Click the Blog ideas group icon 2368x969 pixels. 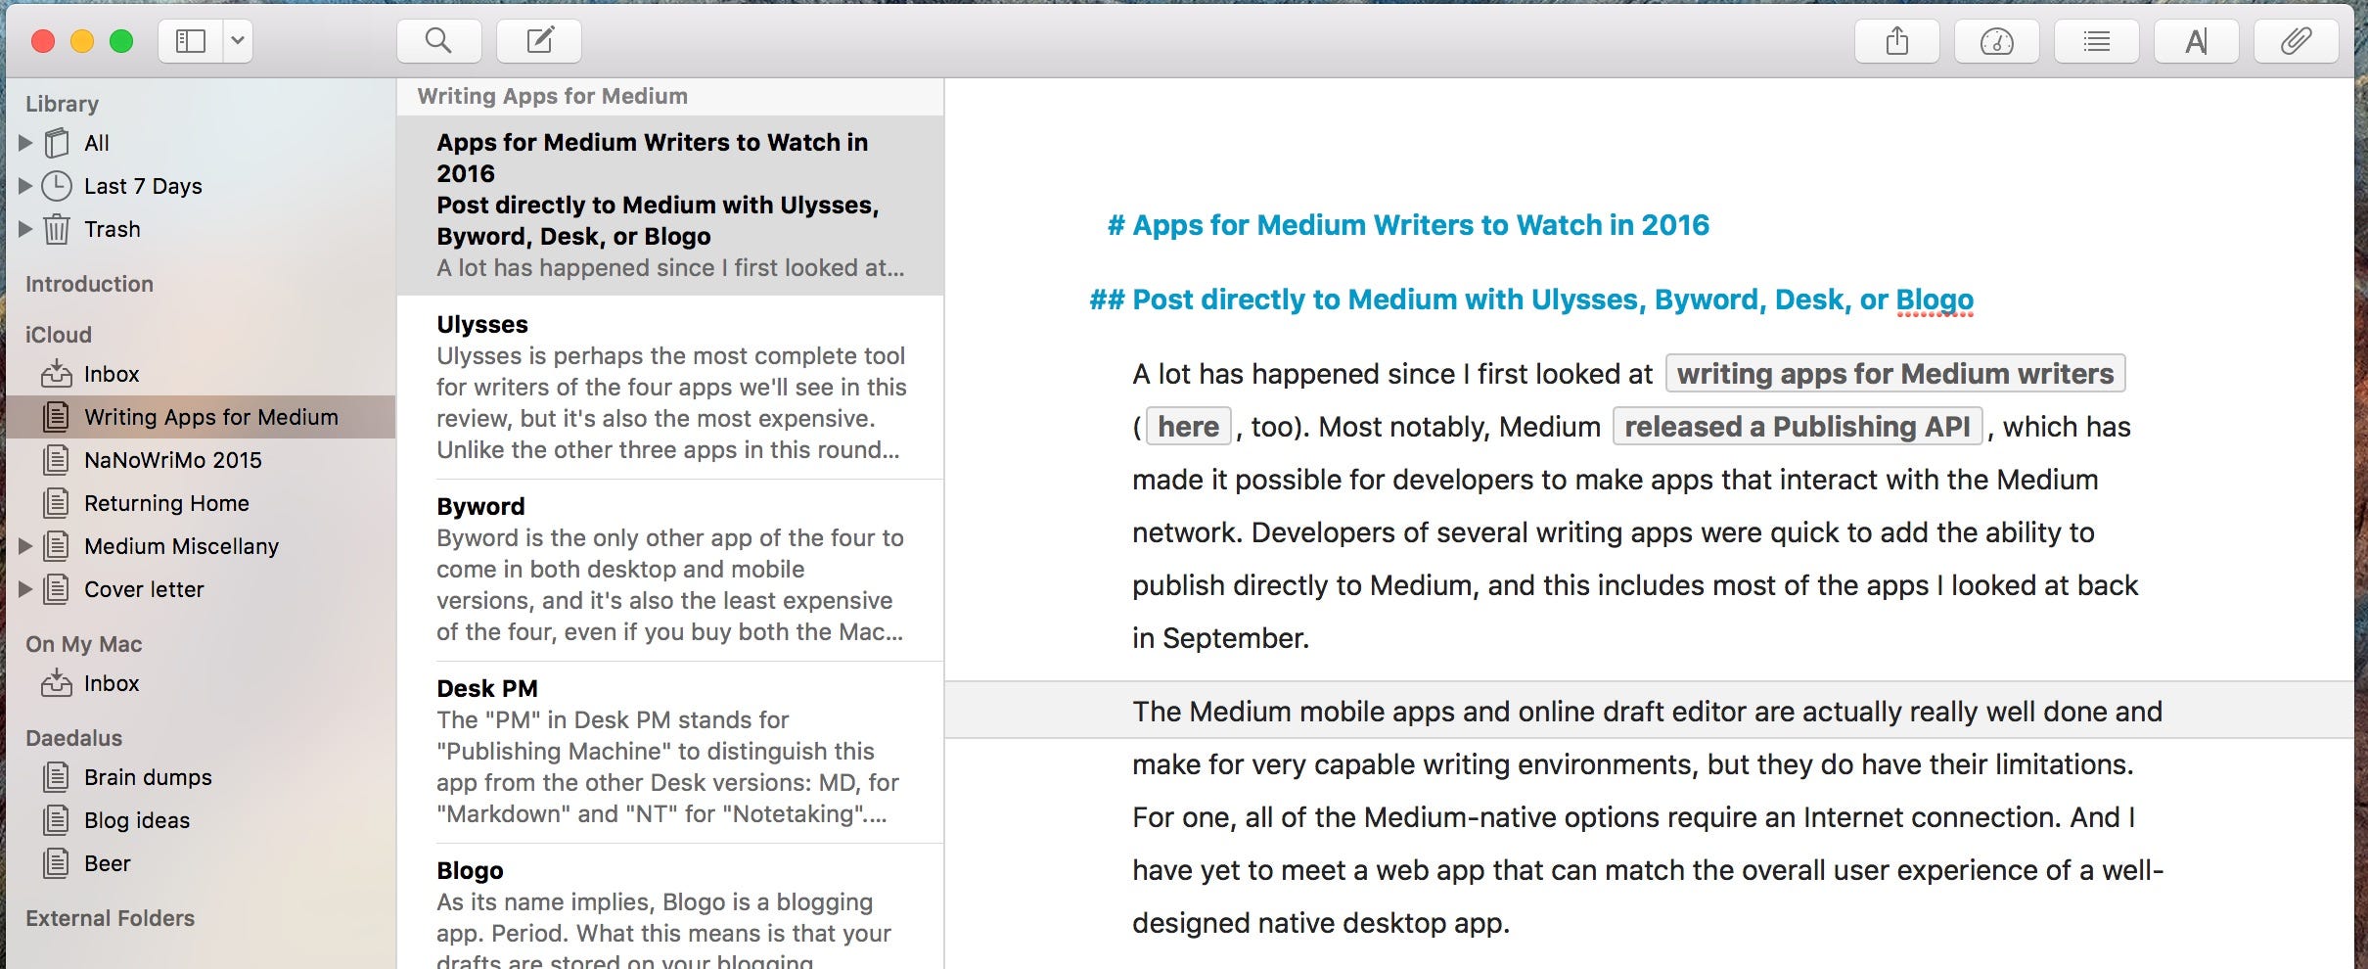[57, 820]
